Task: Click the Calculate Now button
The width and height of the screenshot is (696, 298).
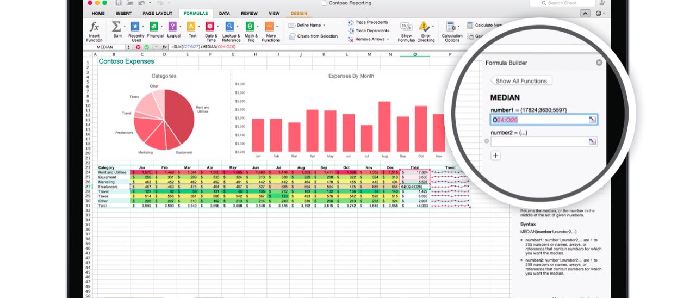Action: (485, 25)
